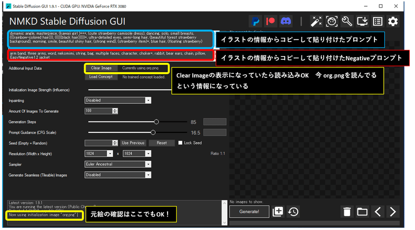Image resolution: width=415 pixels, height=230 pixels.
Task: Open the output folder icon
Action: (x=362, y=212)
